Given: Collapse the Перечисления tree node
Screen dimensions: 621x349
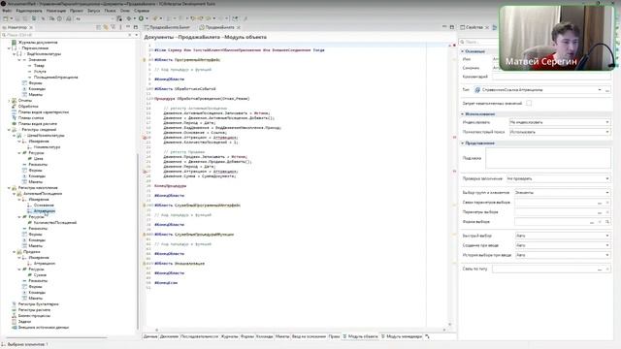Looking at the screenshot, I should pyautogui.click(x=9, y=48).
